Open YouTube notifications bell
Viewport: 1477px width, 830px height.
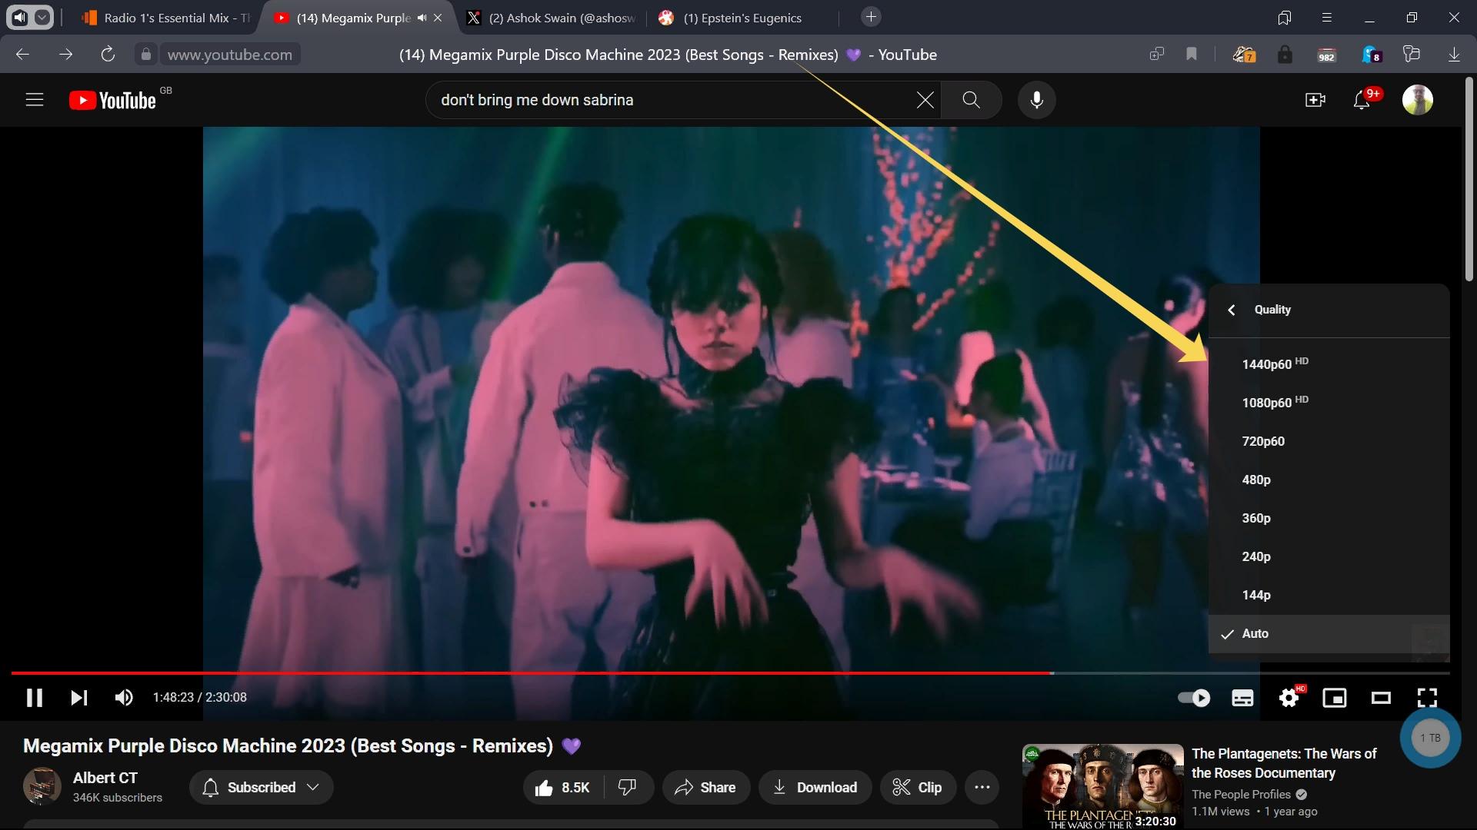click(1362, 100)
